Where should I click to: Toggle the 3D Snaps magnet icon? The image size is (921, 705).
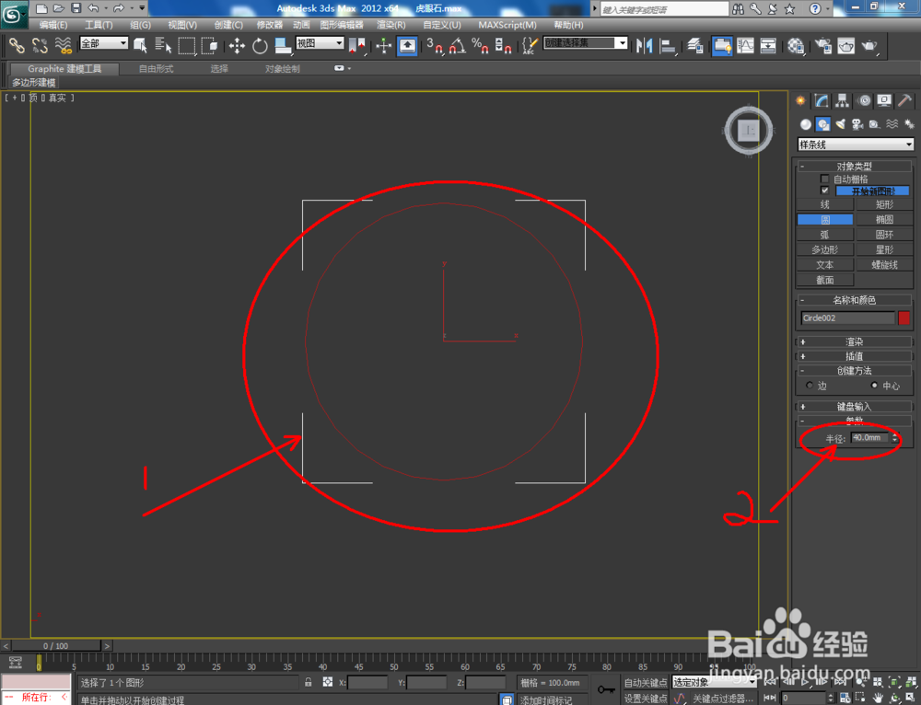435,45
